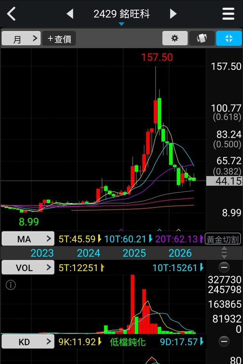
Task: Expand the MA indicator selector
Action: coord(28,239)
